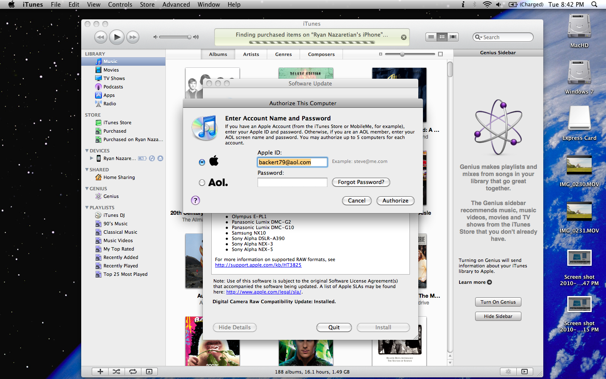Open the Music library icon
Image resolution: width=606 pixels, height=379 pixels.
click(98, 61)
